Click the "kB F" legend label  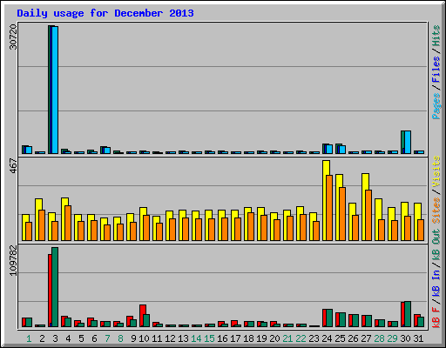point(436,317)
